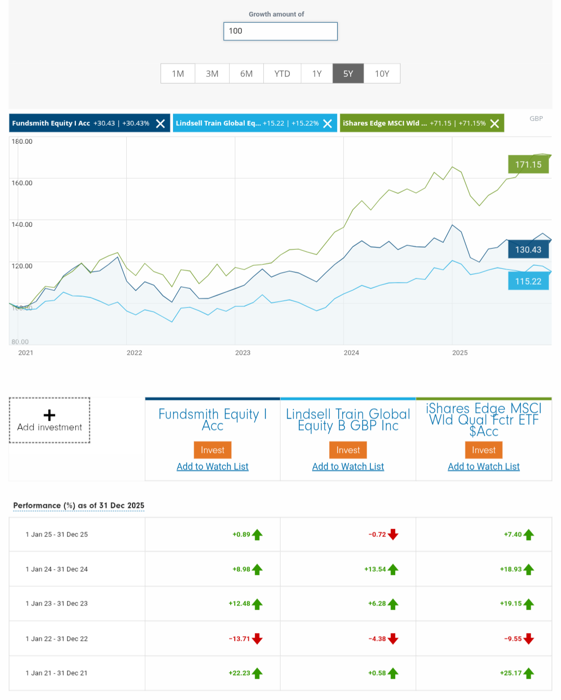Remove Lindsell Train Global Equity from chart
Screen dimensions: 561x700
point(327,124)
